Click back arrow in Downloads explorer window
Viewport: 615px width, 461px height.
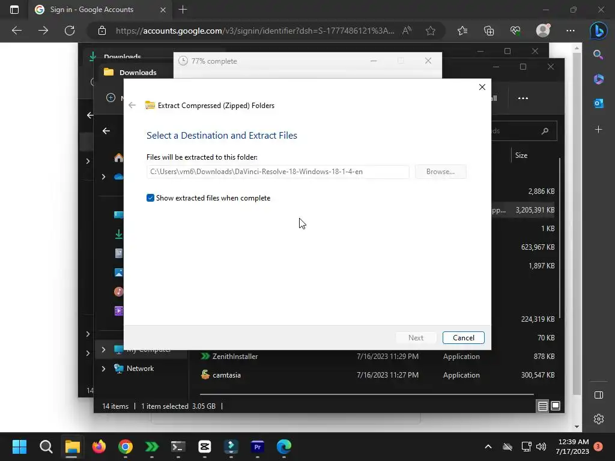pos(106,131)
